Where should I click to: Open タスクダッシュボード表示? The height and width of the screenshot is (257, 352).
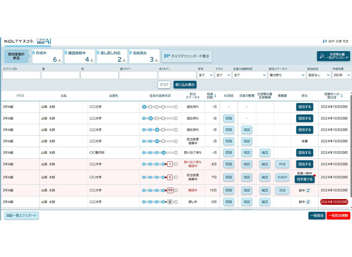pos(187,56)
